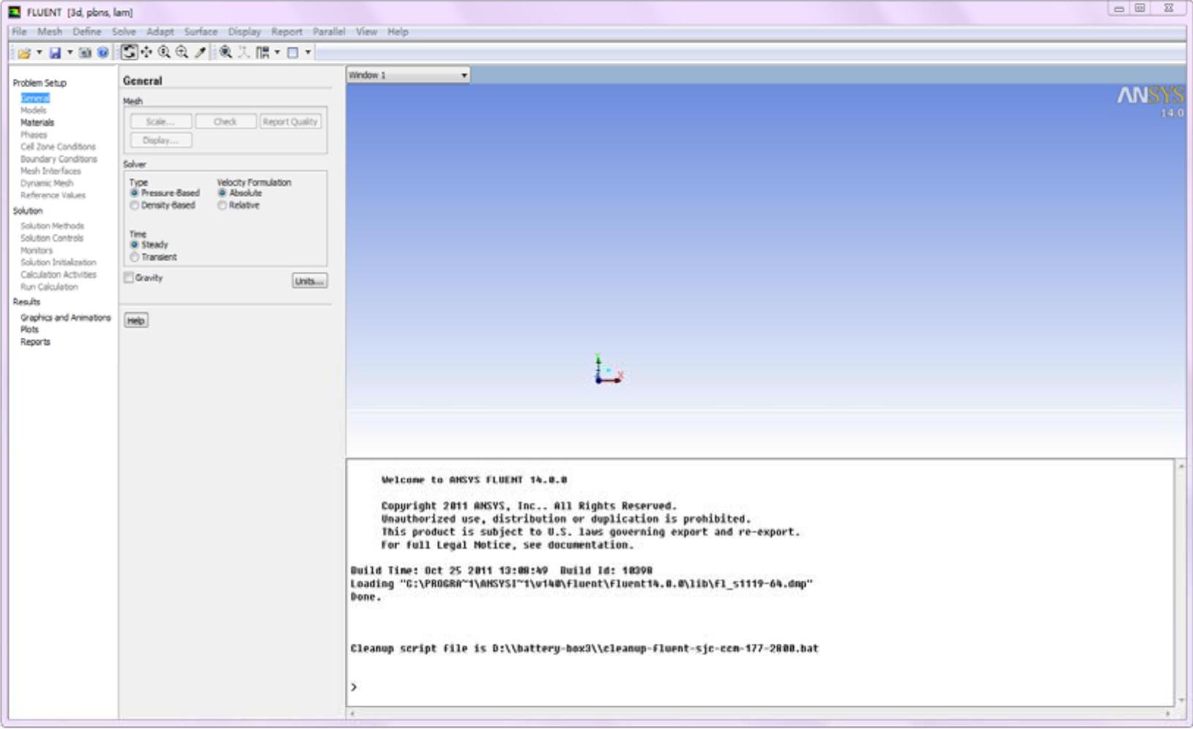Click the Scale... mesh button
Image resolution: width=1193 pixels, height=729 pixels.
pos(161,122)
